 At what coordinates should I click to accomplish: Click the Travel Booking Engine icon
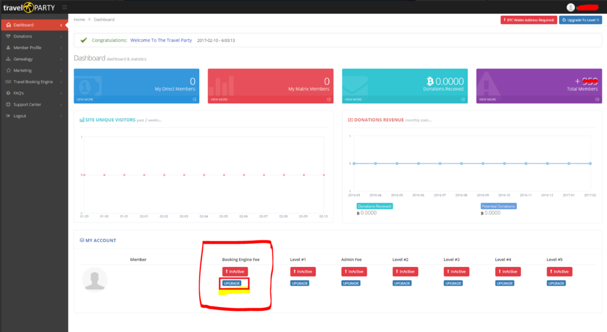(8, 82)
